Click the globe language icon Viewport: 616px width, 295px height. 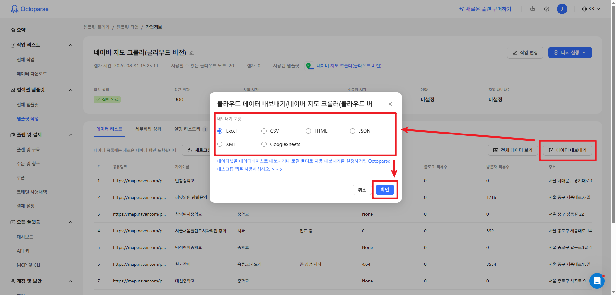tap(585, 9)
